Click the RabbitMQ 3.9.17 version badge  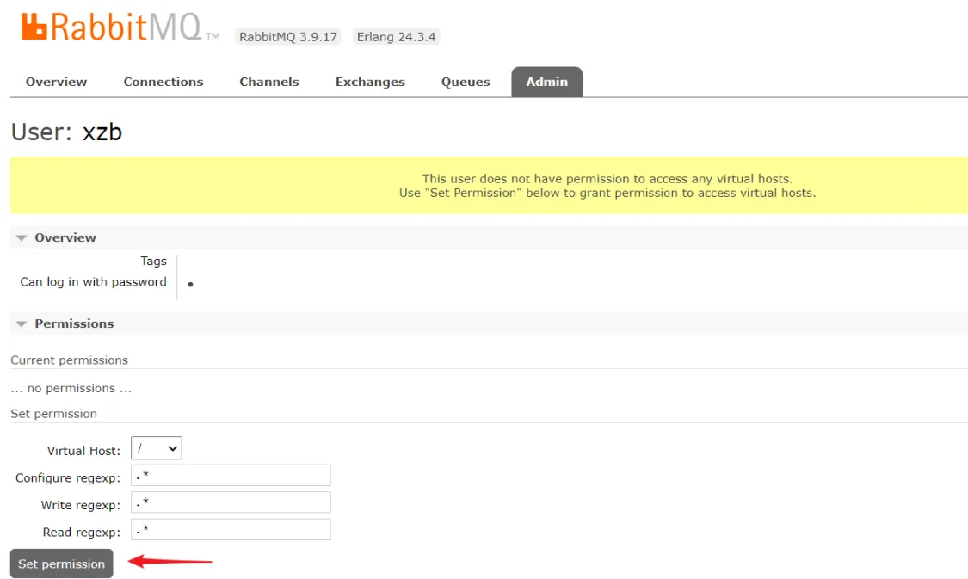pos(288,37)
